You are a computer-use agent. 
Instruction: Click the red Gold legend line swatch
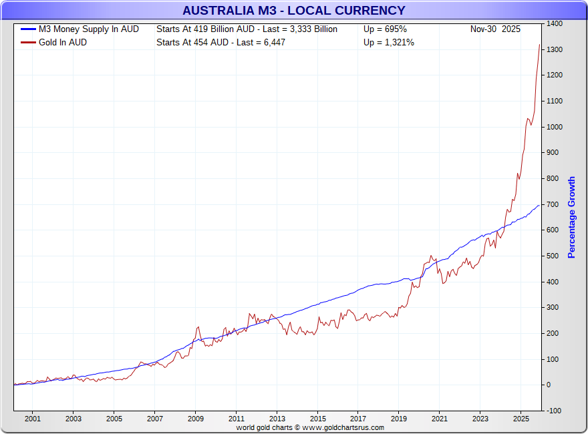click(28, 43)
